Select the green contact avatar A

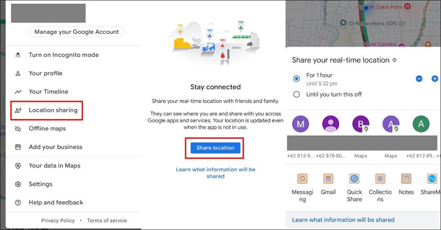(421, 124)
